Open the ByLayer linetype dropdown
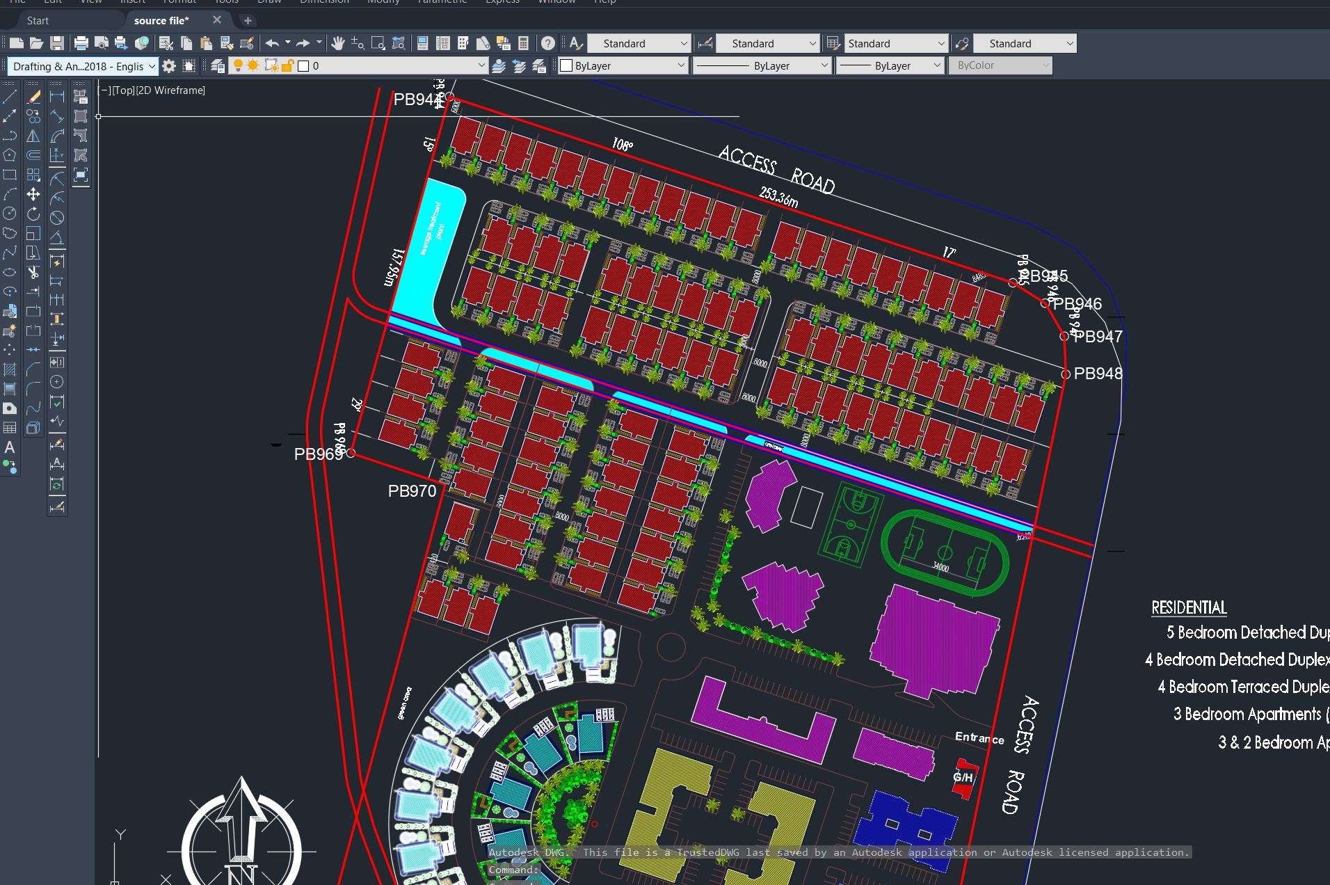This screenshot has height=885, width=1330. coord(761,65)
